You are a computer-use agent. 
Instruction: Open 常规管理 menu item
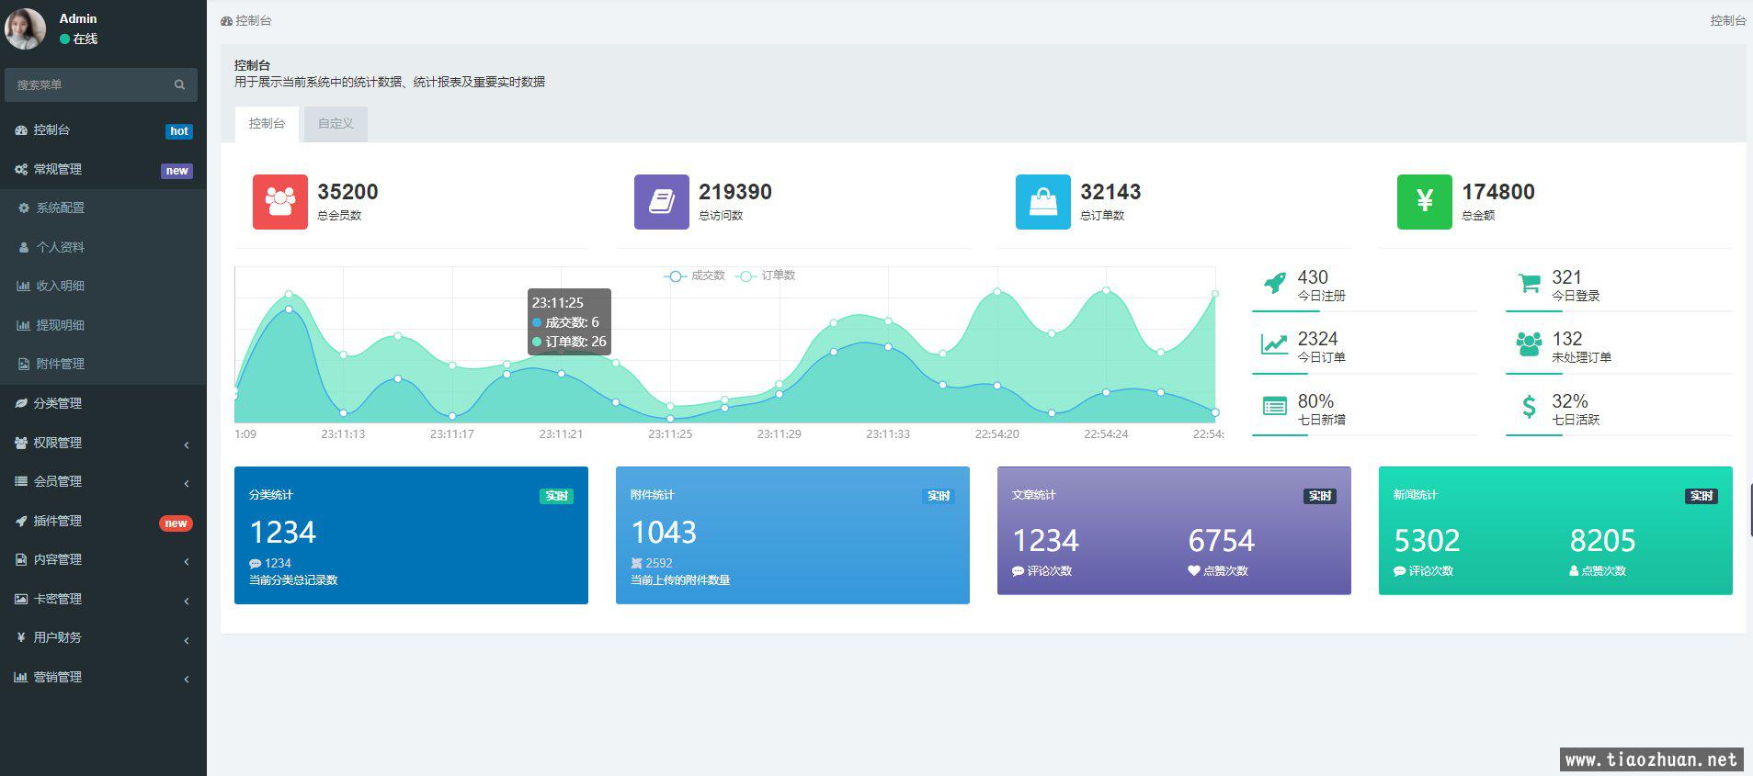(103, 170)
